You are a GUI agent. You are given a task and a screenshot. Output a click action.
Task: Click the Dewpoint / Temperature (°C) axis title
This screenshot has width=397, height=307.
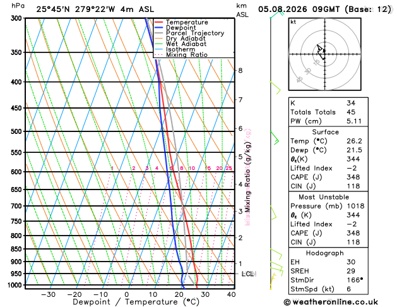[136, 302]
